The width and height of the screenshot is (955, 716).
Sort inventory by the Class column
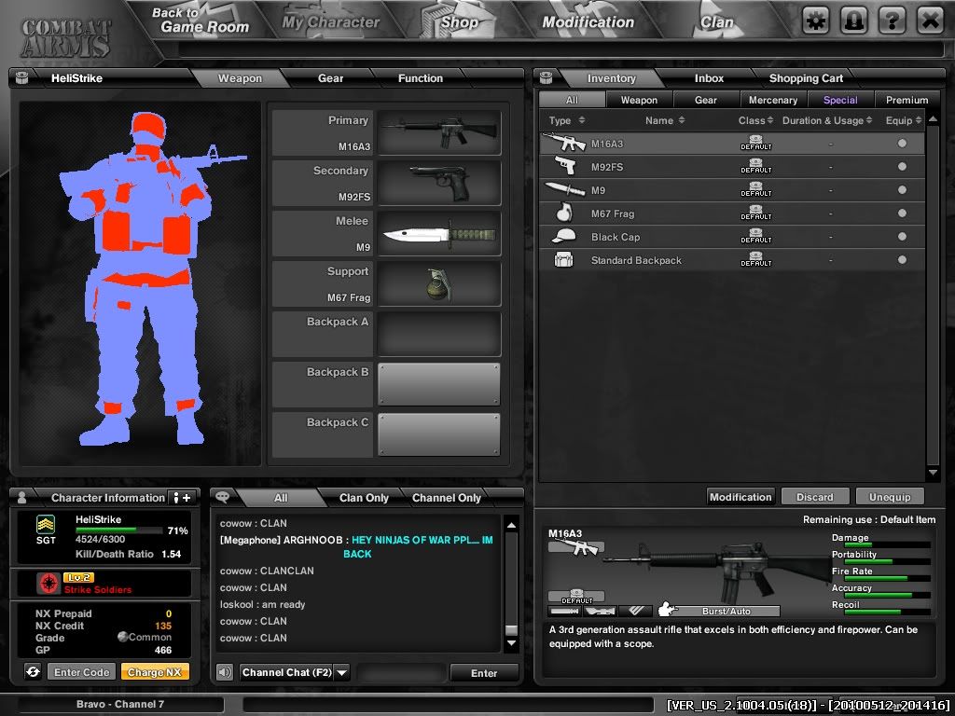click(x=755, y=120)
